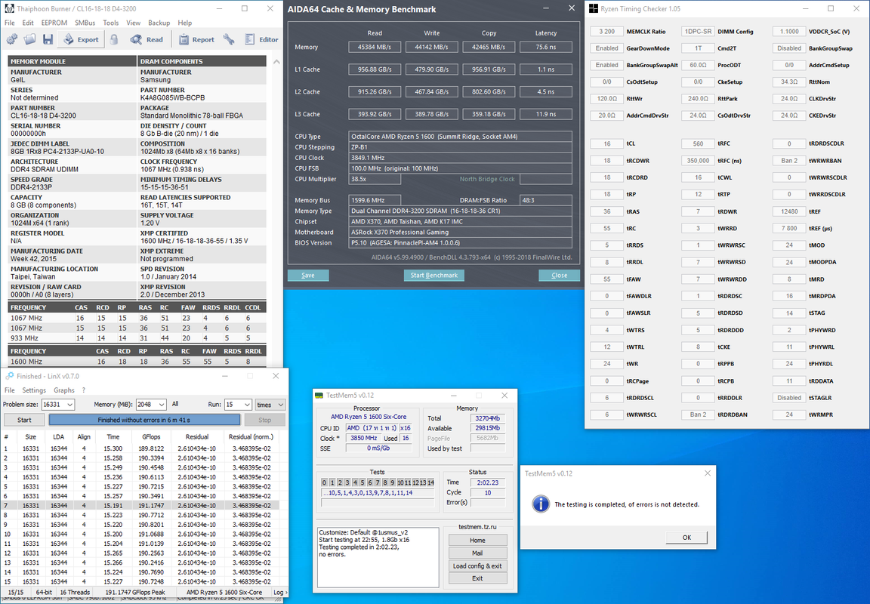
Task: Click the CPU Clock field showing 3849.1 MHz
Action: pyautogui.click(x=461, y=158)
